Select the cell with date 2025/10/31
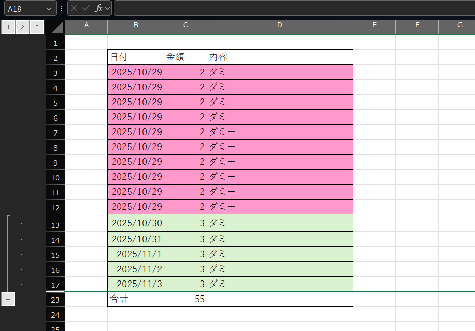This screenshot has height=331, width=475. click(135, 239)
